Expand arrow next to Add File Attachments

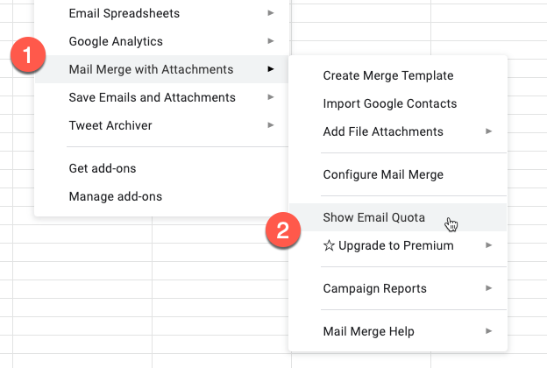click(489, 131)
